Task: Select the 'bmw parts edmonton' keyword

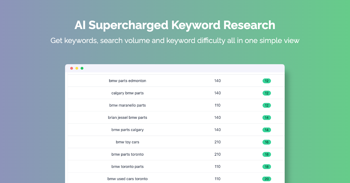Action: click(127, 81)
